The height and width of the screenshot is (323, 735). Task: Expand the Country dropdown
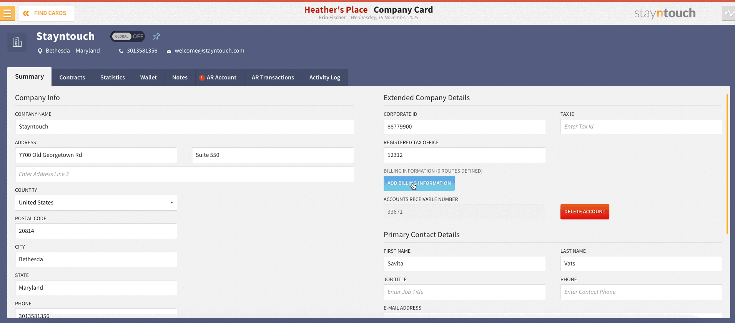(x=96, y=203)
